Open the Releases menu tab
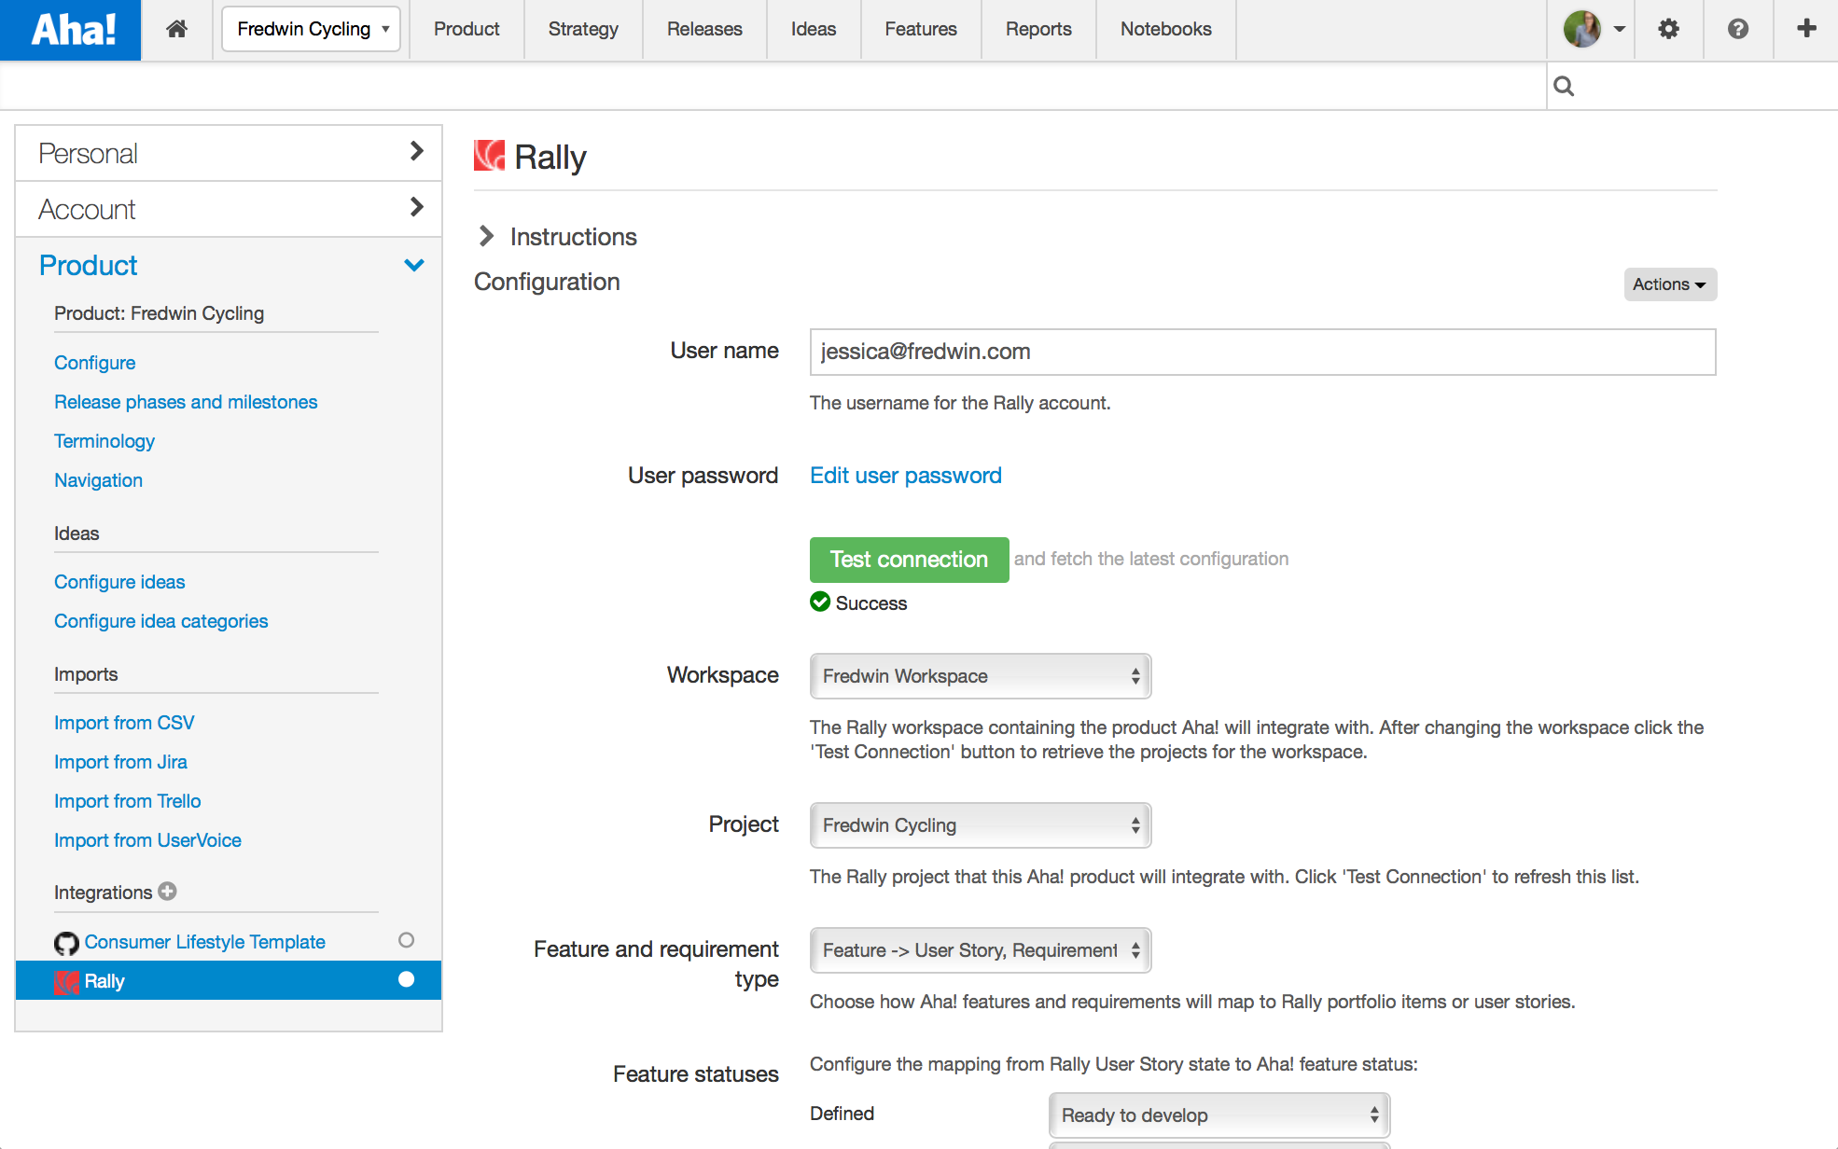This screenshot has width=1838, height=1149. tap(704, 29)
